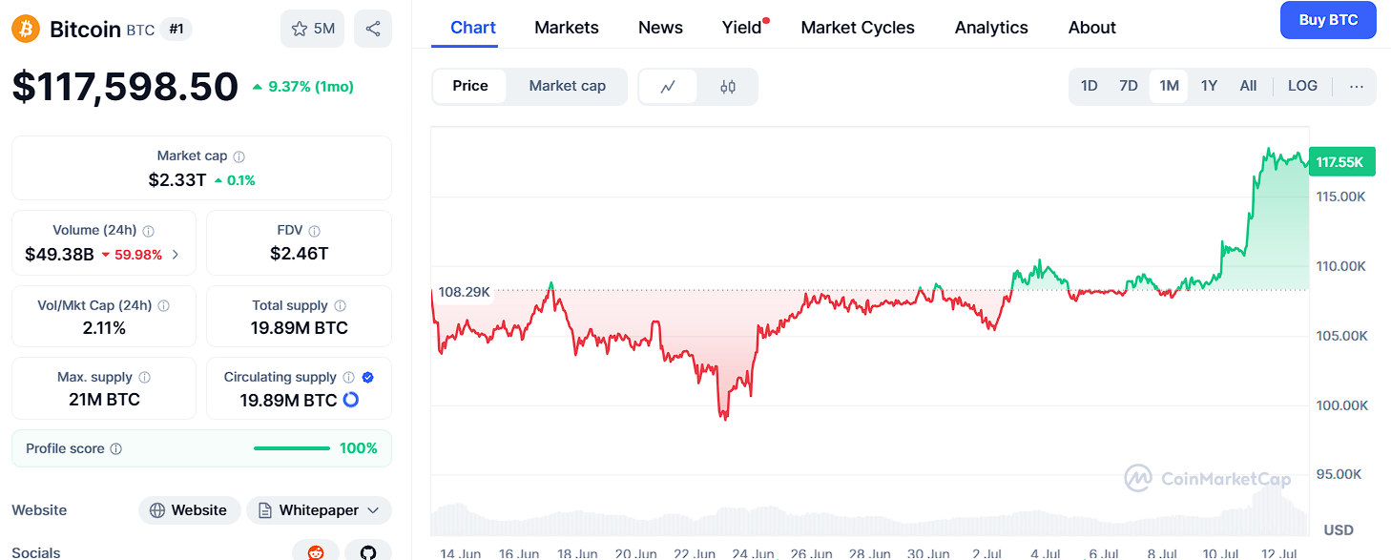Expand the Whitepaper dropdown

pyautogui.click(x=319, y=510)
